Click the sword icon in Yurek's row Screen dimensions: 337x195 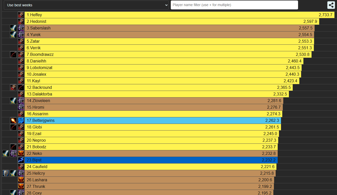click(x=13, y=35)
